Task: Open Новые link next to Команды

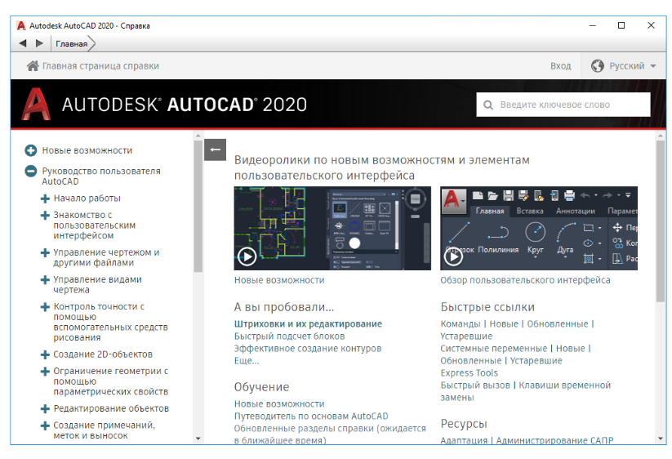Action: click(x=504, y=324)
